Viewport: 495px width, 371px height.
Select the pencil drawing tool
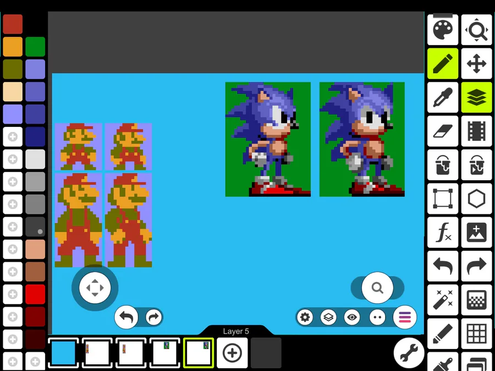click(443, 63)
